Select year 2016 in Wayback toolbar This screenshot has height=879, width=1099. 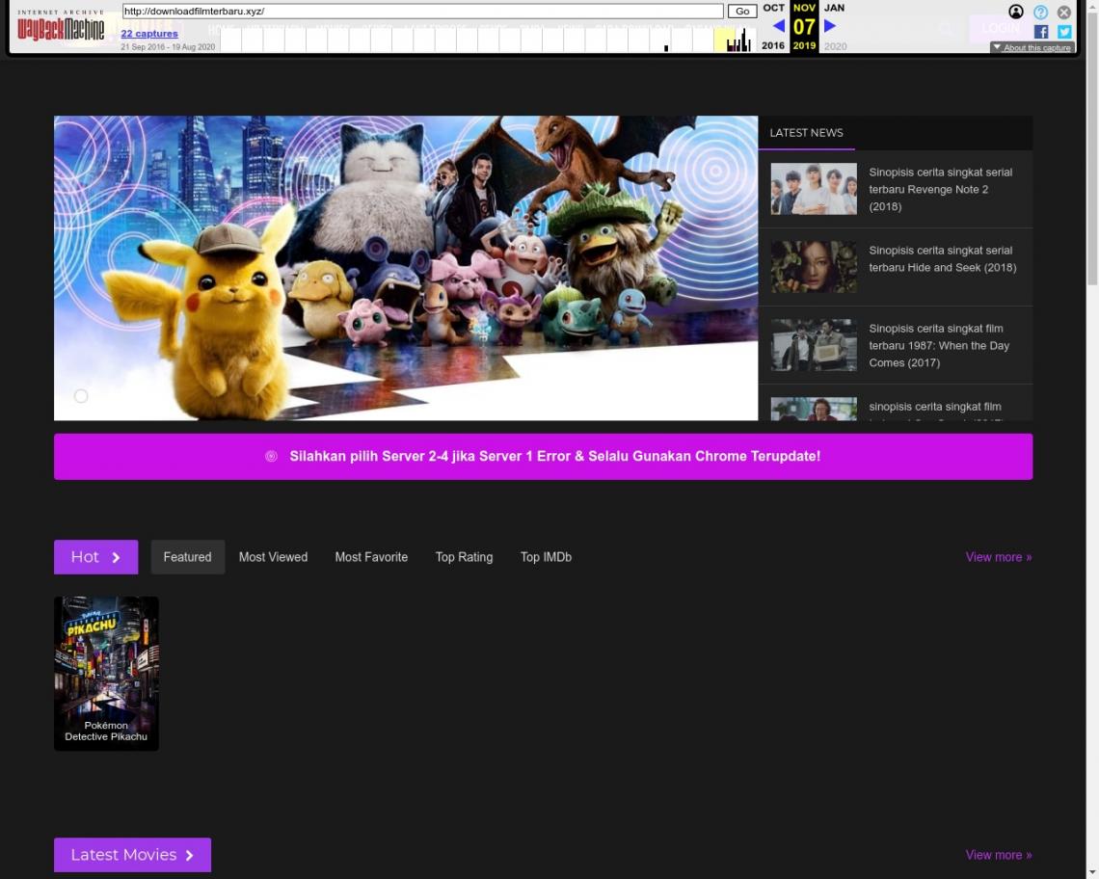773,45
